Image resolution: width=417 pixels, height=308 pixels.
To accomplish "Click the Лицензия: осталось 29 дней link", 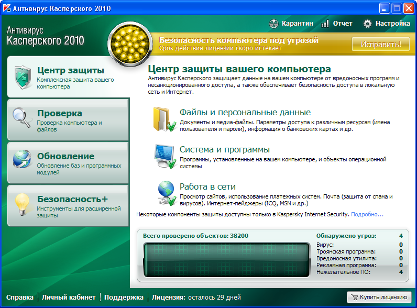I will coord(196,298).
